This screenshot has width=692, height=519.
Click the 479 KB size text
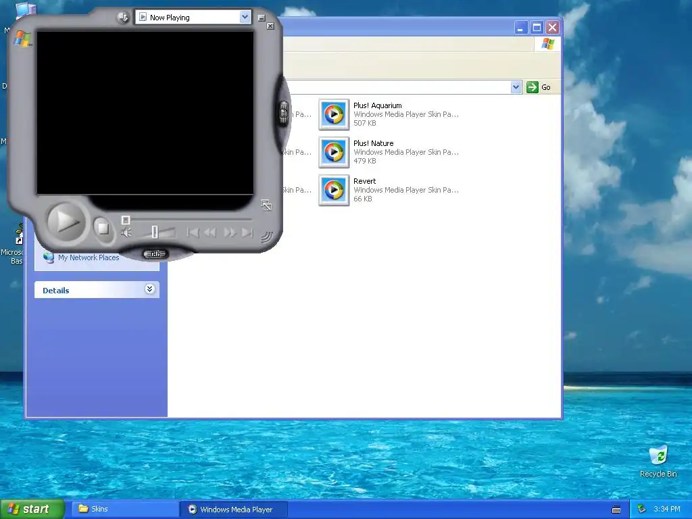click(364, 161)
